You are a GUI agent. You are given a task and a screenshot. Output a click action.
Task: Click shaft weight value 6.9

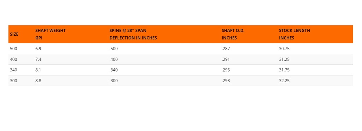(x=38, y=49)
